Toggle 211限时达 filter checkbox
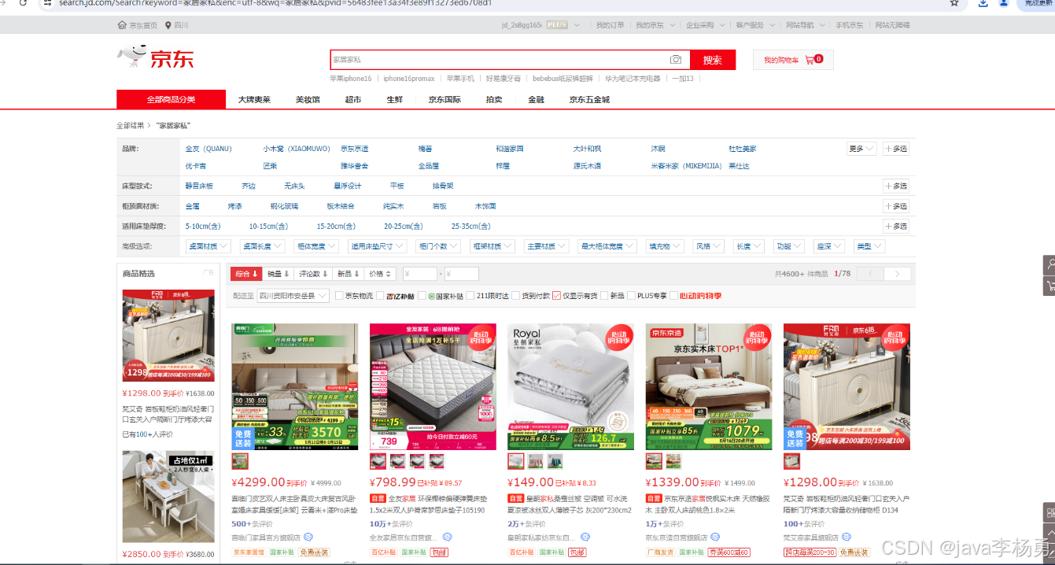Screen dimensions: 1055x565 470,296
